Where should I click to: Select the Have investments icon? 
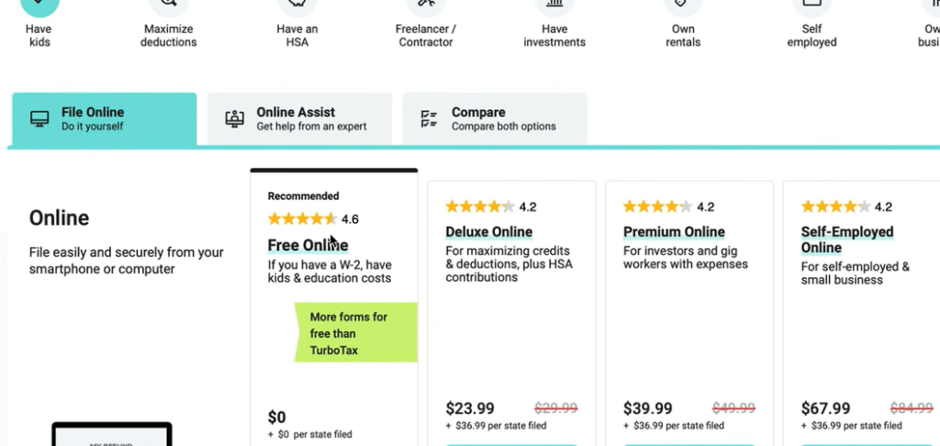[554, 6]
